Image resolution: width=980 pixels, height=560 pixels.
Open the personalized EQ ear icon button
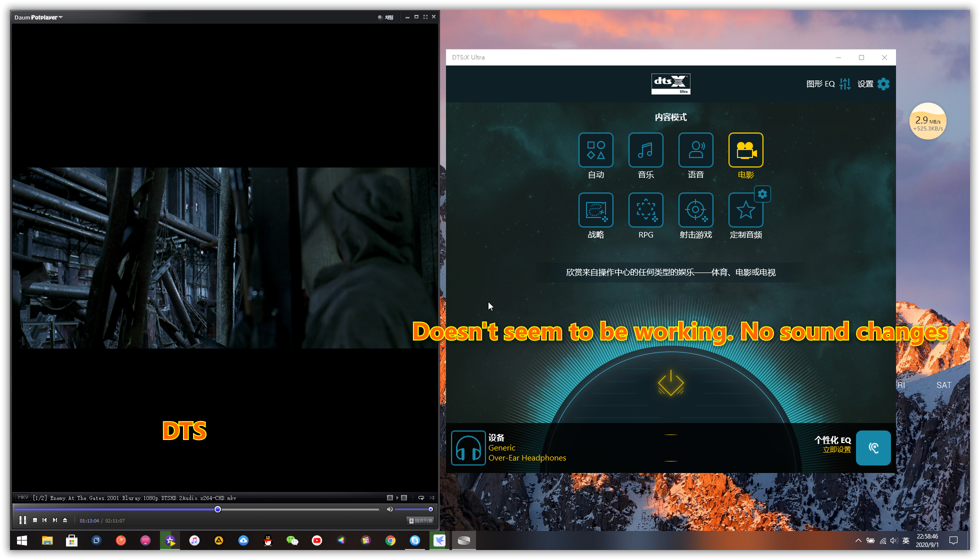873,448
